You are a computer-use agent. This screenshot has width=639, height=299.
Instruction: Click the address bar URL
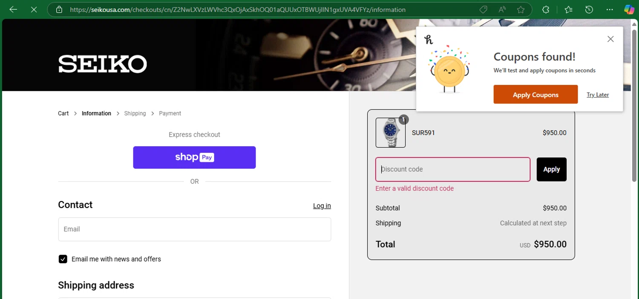tap(238, 9)
